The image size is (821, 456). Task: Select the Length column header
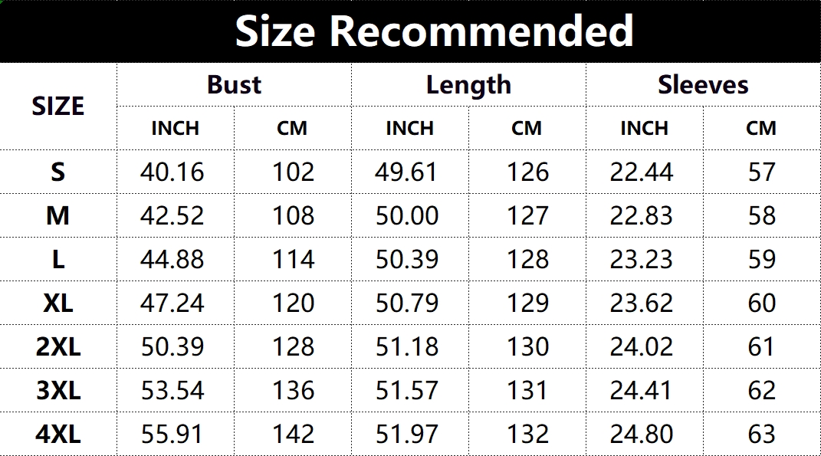[468, 84]
